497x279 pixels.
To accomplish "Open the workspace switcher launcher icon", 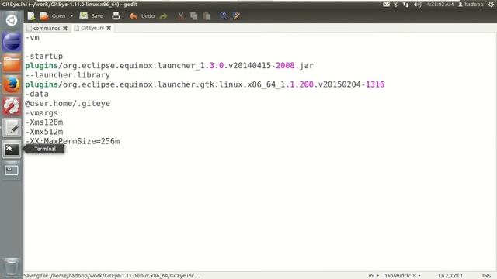I will coord(12,170).
